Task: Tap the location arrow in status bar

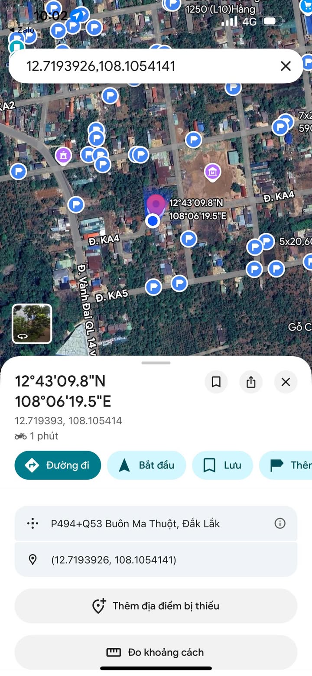Action: tap(77, 16)
